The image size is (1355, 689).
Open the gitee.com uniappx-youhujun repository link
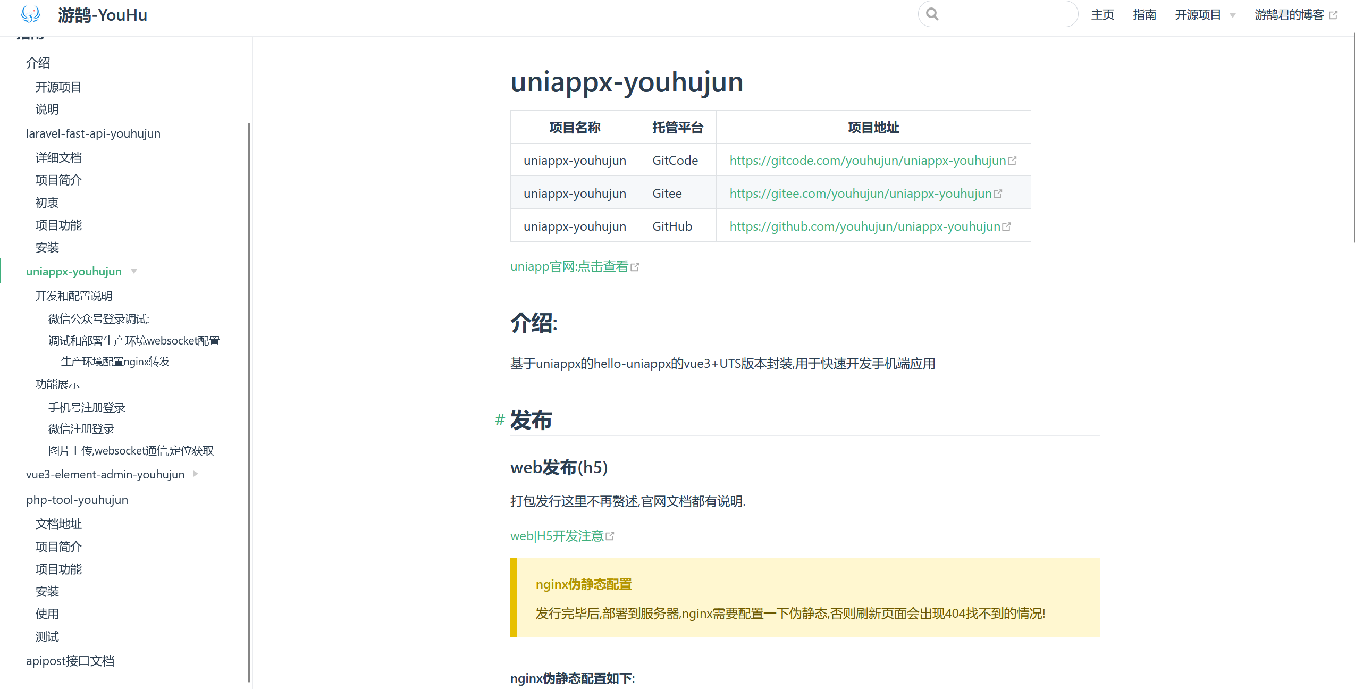[860, 194]
